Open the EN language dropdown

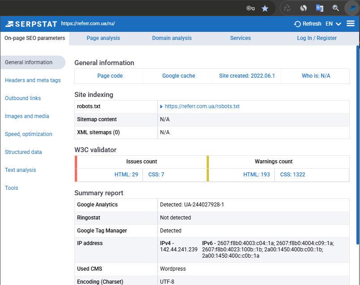tap(333, 24)
